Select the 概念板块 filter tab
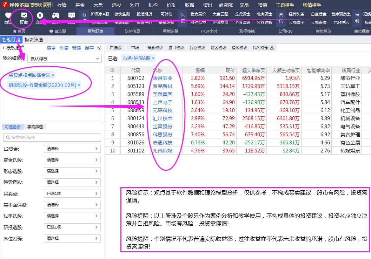The height and width of the screenshot is (259, 371). [155, 48]
